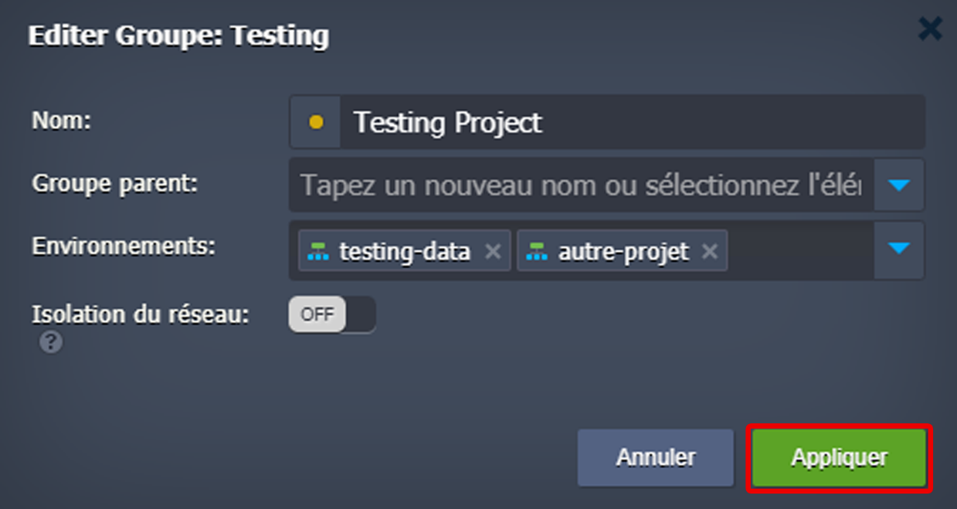Remove the autre-projet environment tag
This screenshot has height=509, width=957.
point(709,251)
